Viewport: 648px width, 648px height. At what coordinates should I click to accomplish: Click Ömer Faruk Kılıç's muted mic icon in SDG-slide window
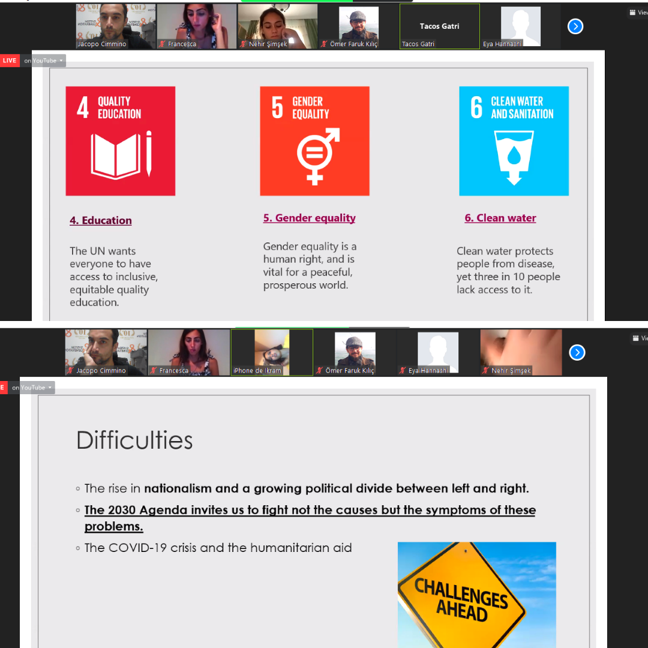pyautogui.click(x=325, y=44)
